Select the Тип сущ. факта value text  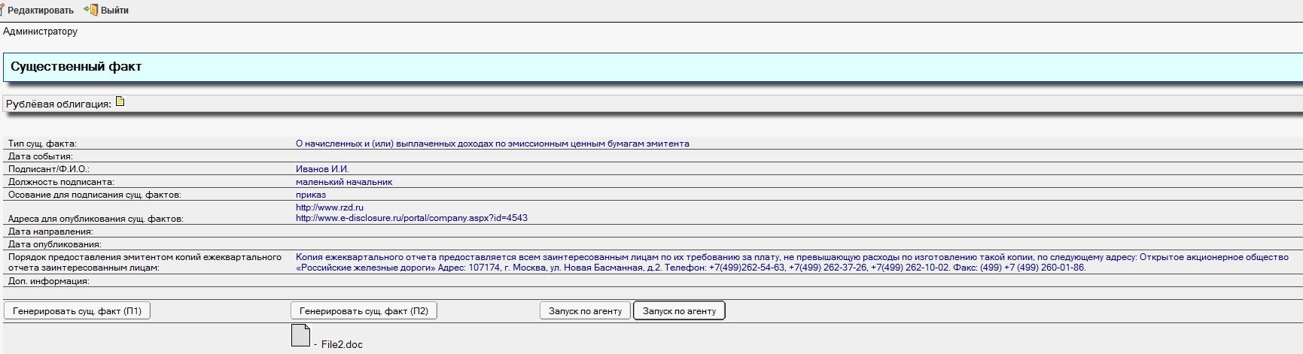[x=492, y=144]
